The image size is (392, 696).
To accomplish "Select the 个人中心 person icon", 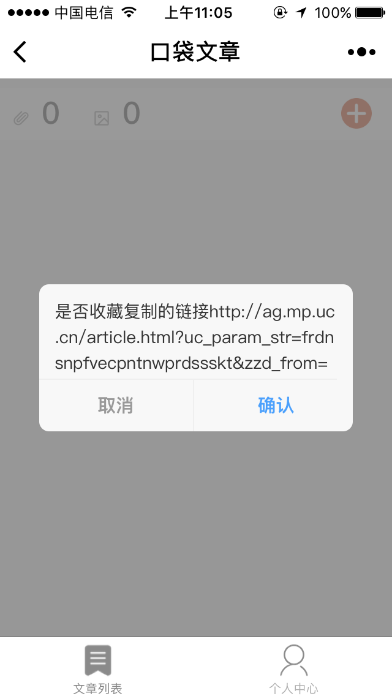I will coord(293,660).
